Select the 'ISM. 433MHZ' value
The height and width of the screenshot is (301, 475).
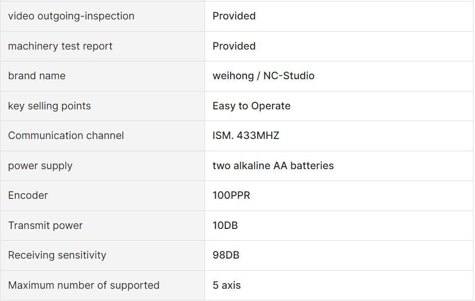click(x=245, y=135)
